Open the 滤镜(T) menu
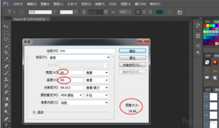This screenshot has height=128, width=219. 100,4
